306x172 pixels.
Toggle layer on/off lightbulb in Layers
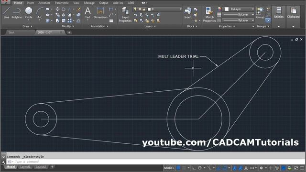tap(135, 9)
